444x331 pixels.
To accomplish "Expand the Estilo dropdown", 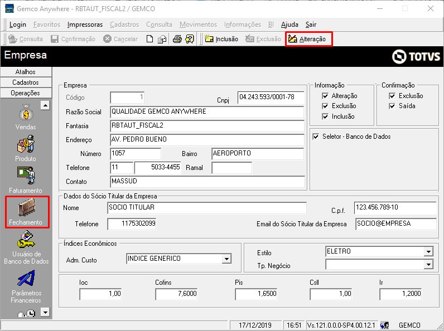I will tap(428, 251).
